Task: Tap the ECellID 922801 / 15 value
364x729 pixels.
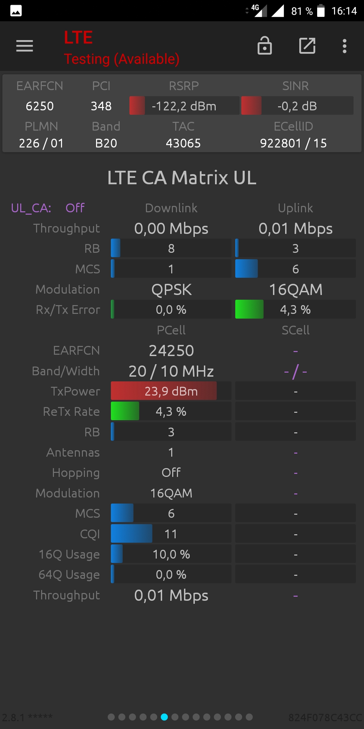Action: pyautogui.click(x=294, y=143)
